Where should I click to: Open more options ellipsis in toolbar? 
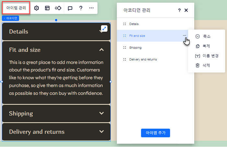click(91, 8)
